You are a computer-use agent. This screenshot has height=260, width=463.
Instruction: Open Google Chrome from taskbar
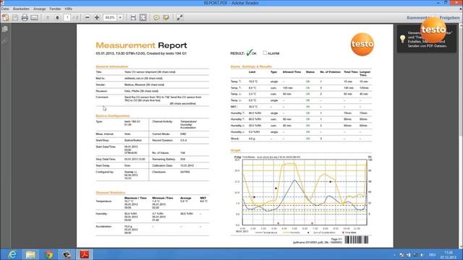48,254
